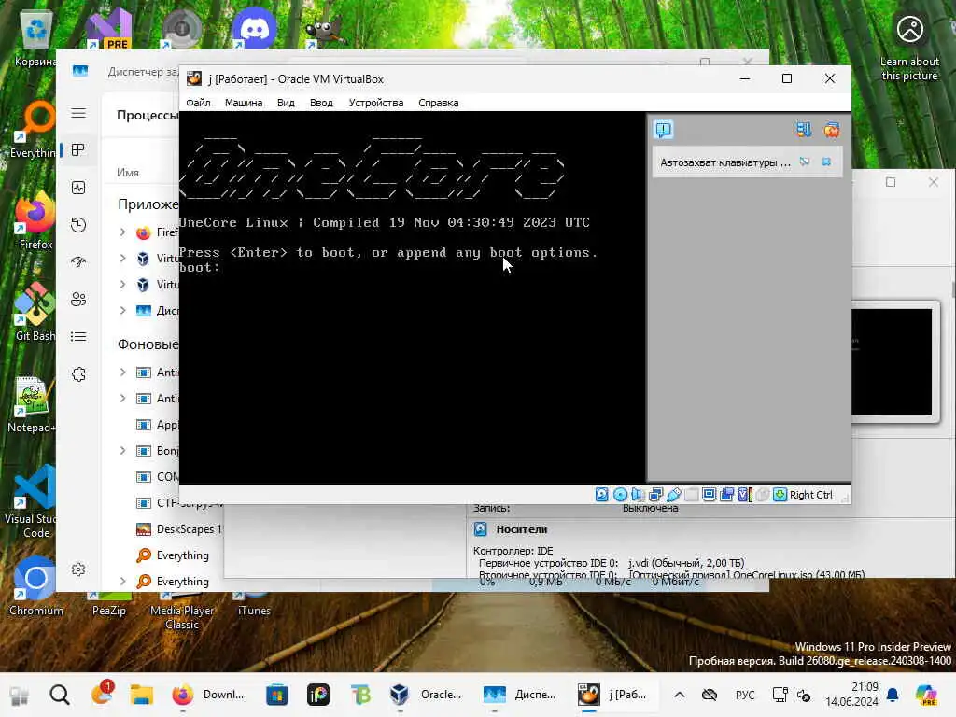Expand the first Anti background process row

[122, 372]
